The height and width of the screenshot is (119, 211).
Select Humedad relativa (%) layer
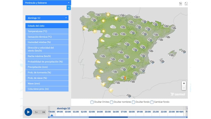(x=47, y=42)
